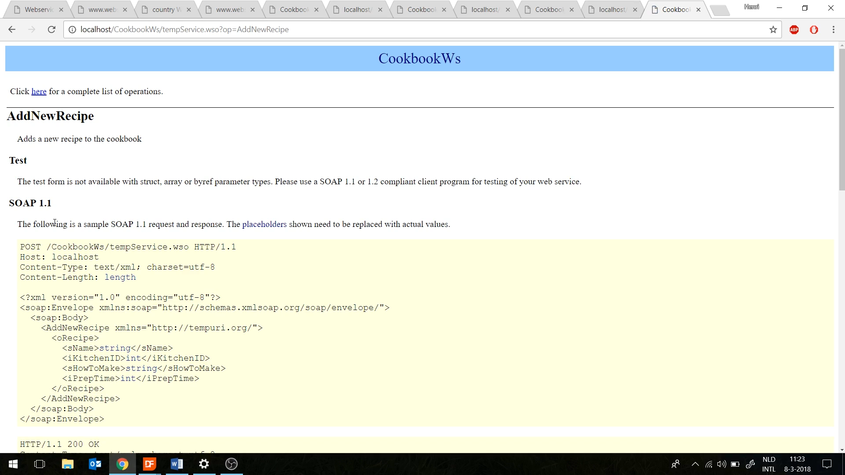Open the Adblock Plus extension

794,29
